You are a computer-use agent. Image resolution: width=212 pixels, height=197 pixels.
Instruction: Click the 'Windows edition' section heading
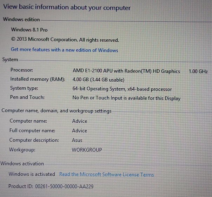click(21, 19)
